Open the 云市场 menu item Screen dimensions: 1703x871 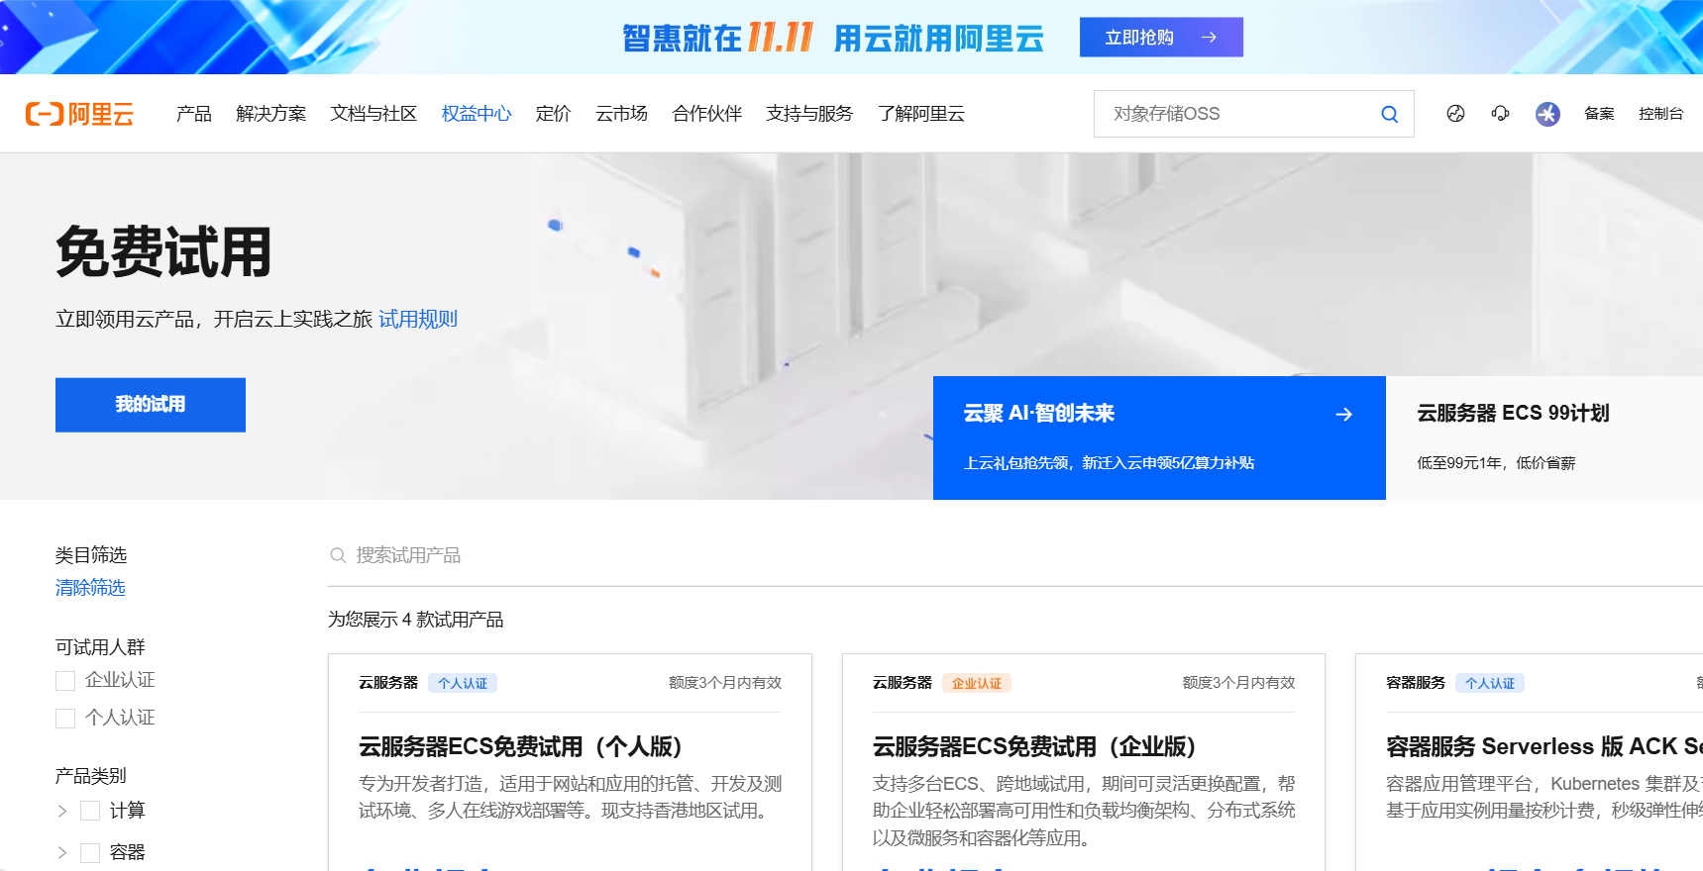click(622, 114)
